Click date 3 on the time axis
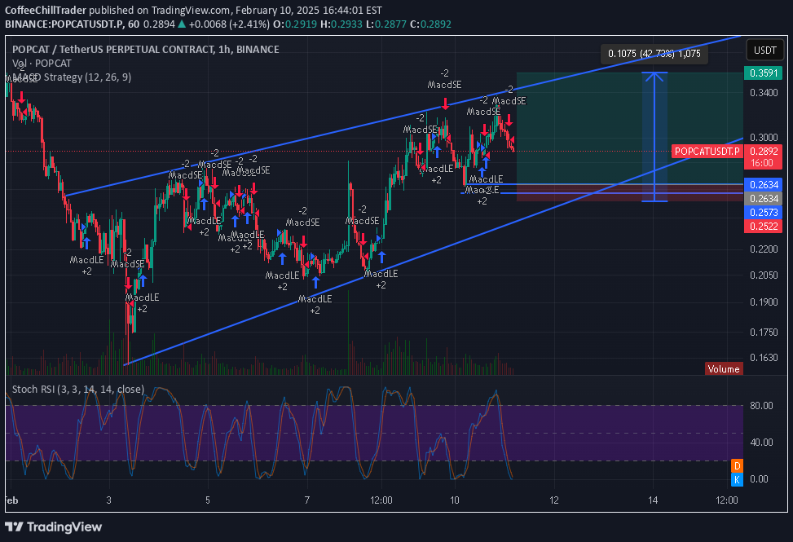793x542 pixels. (x=108, y=500)
